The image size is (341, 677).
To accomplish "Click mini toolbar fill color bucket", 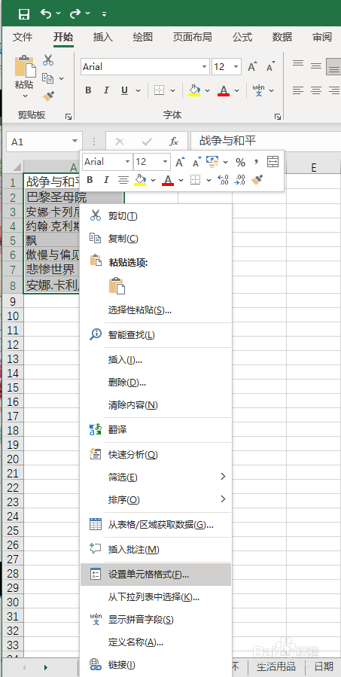I will point(140,180).
